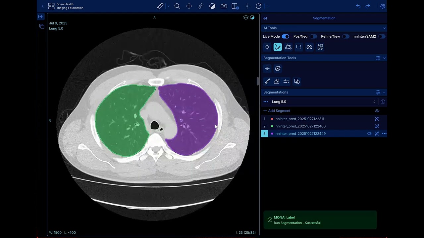Click crossed tool icon on segment 3 row

(x=377, y=134)
